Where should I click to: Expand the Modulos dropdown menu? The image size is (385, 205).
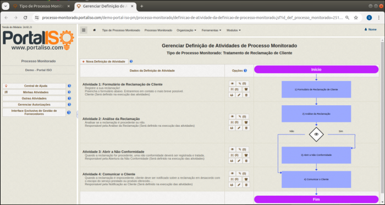(x=234, y=30)
